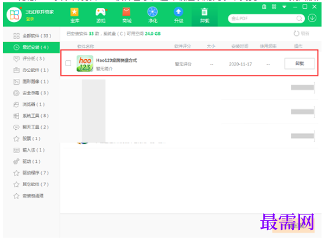
Task: Click the 登录 login link
Action: [30, 19]
